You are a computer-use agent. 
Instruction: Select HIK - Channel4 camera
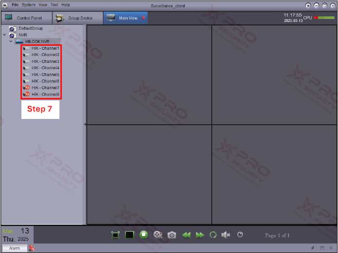click(x=45, y=68)
